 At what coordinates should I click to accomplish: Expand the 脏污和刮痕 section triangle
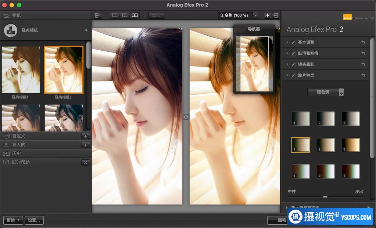pos(287,53)
